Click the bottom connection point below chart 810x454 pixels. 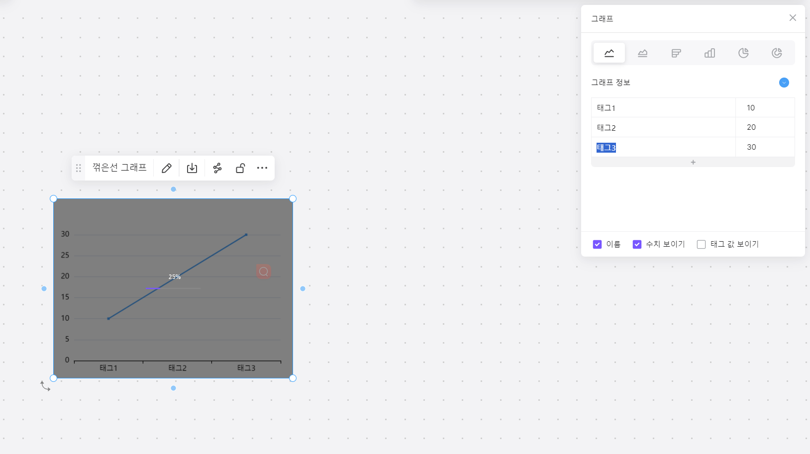pos(173,388)
